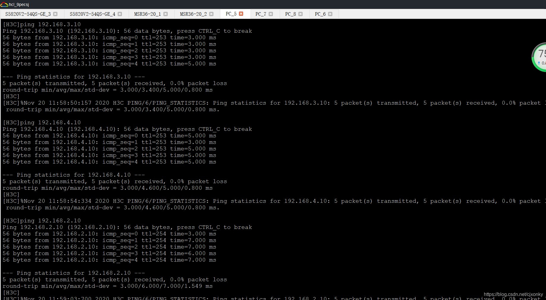
Task: Close the MSR36-20_1 tab
Action: (x=166, y=14)
